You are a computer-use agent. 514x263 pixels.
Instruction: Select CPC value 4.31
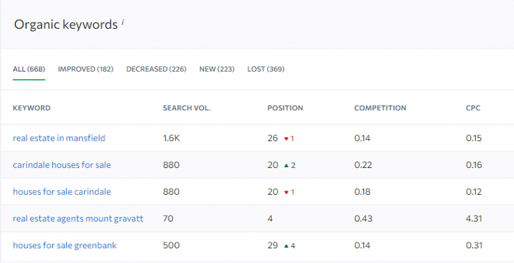(x=474, y=219)
